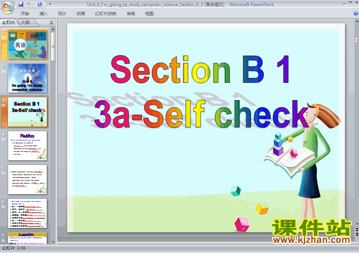Open the 开始 ribbon tab
Viewport: 359px width, 253px height.
[x=25, y=13]
